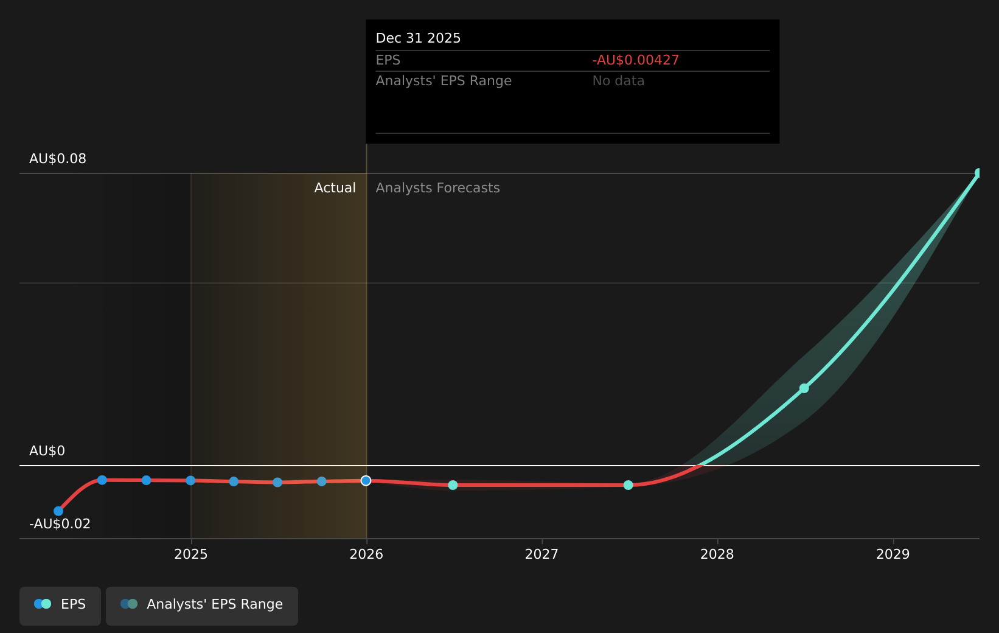This screenshot has height=633, width=999.
Task: Select the mid-2027 forecast data point
Action: (x=628, y=485)
